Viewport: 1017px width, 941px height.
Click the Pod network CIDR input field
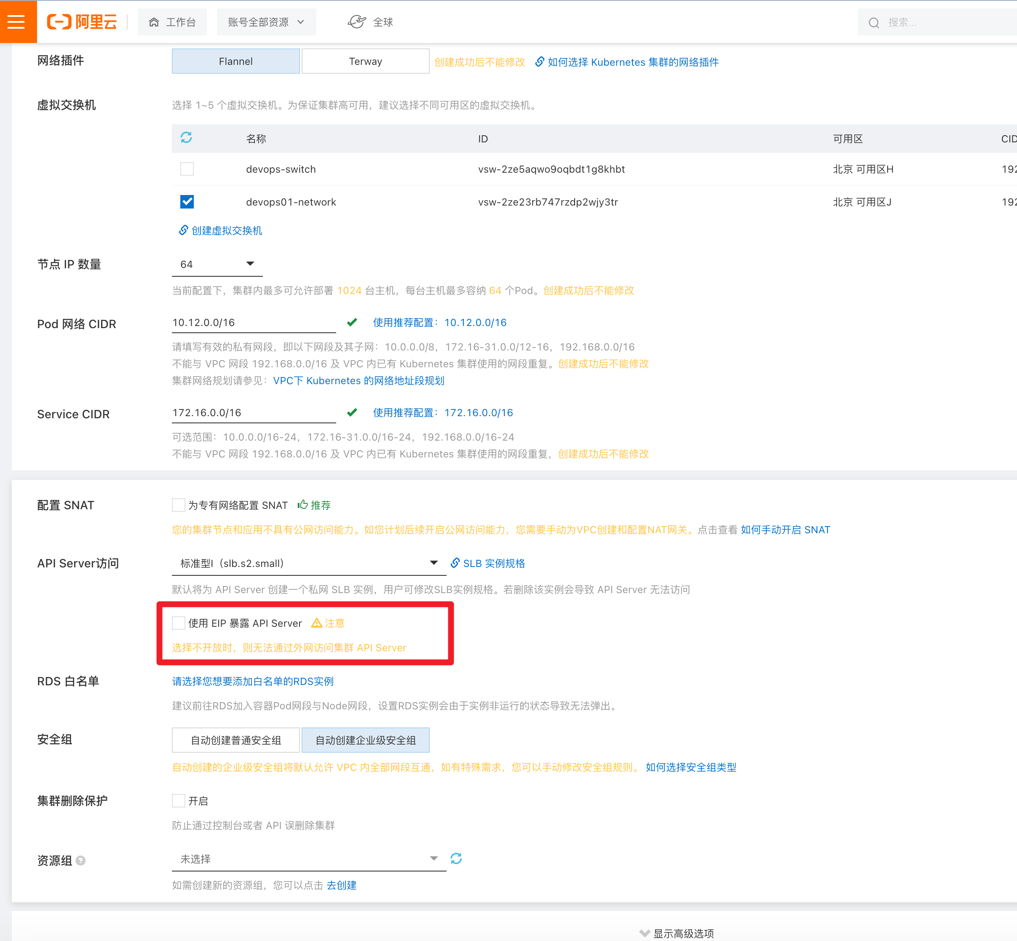tap(253, 323)
